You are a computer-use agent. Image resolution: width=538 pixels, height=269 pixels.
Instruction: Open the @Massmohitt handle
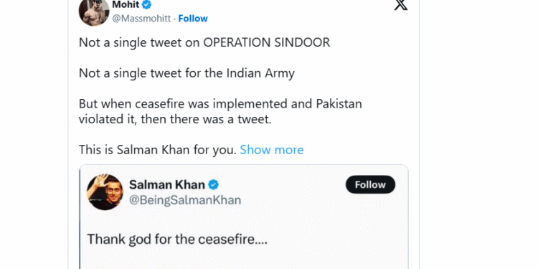tap(141, 19)
